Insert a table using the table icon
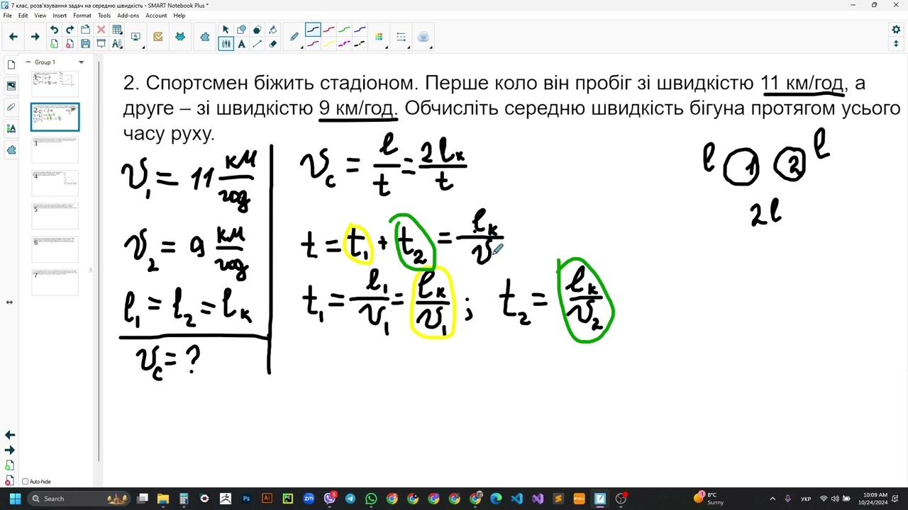This screenshot has width=908, height=510. coord(117,30)
